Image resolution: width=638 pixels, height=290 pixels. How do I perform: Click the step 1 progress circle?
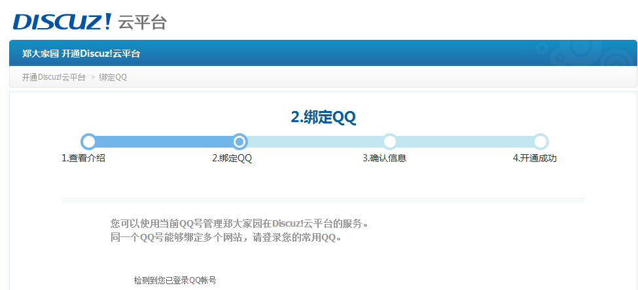point(89,142)
